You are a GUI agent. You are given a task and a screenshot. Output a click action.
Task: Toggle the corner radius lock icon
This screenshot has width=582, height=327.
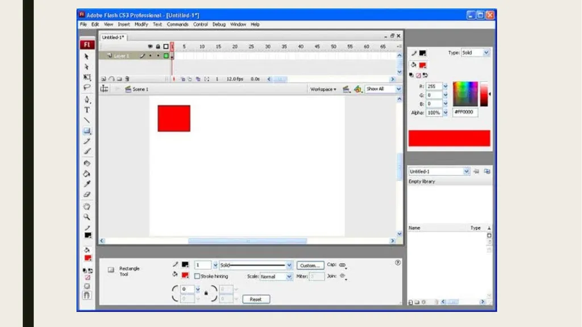point(206,293)
